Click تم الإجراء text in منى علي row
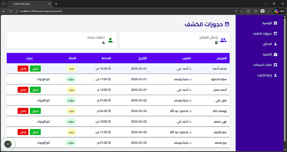287x152 pixels. pos(44,100)
